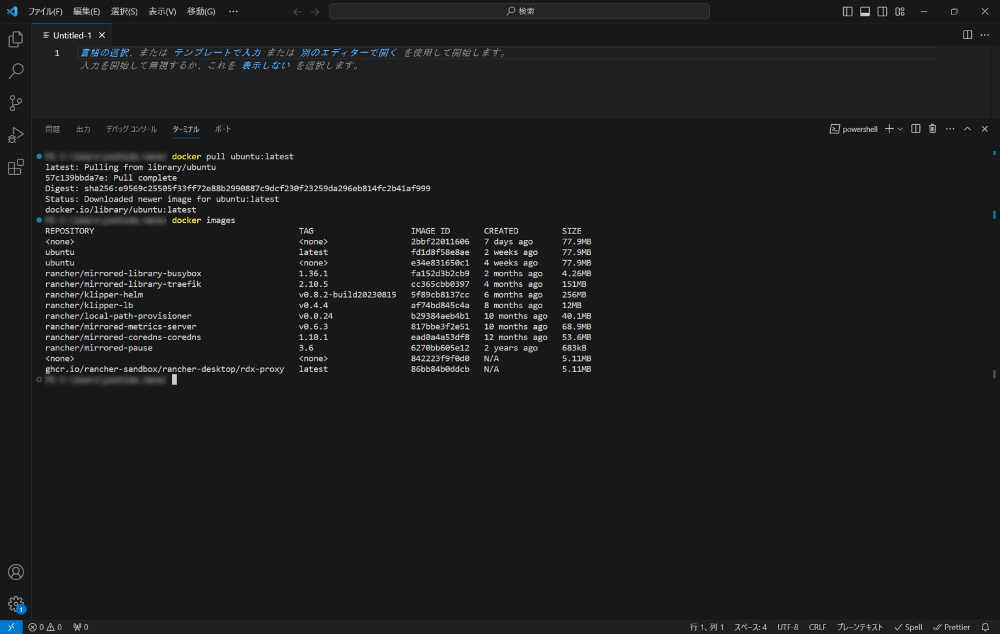Open the 表示(V) menu

tap(161, 11)
